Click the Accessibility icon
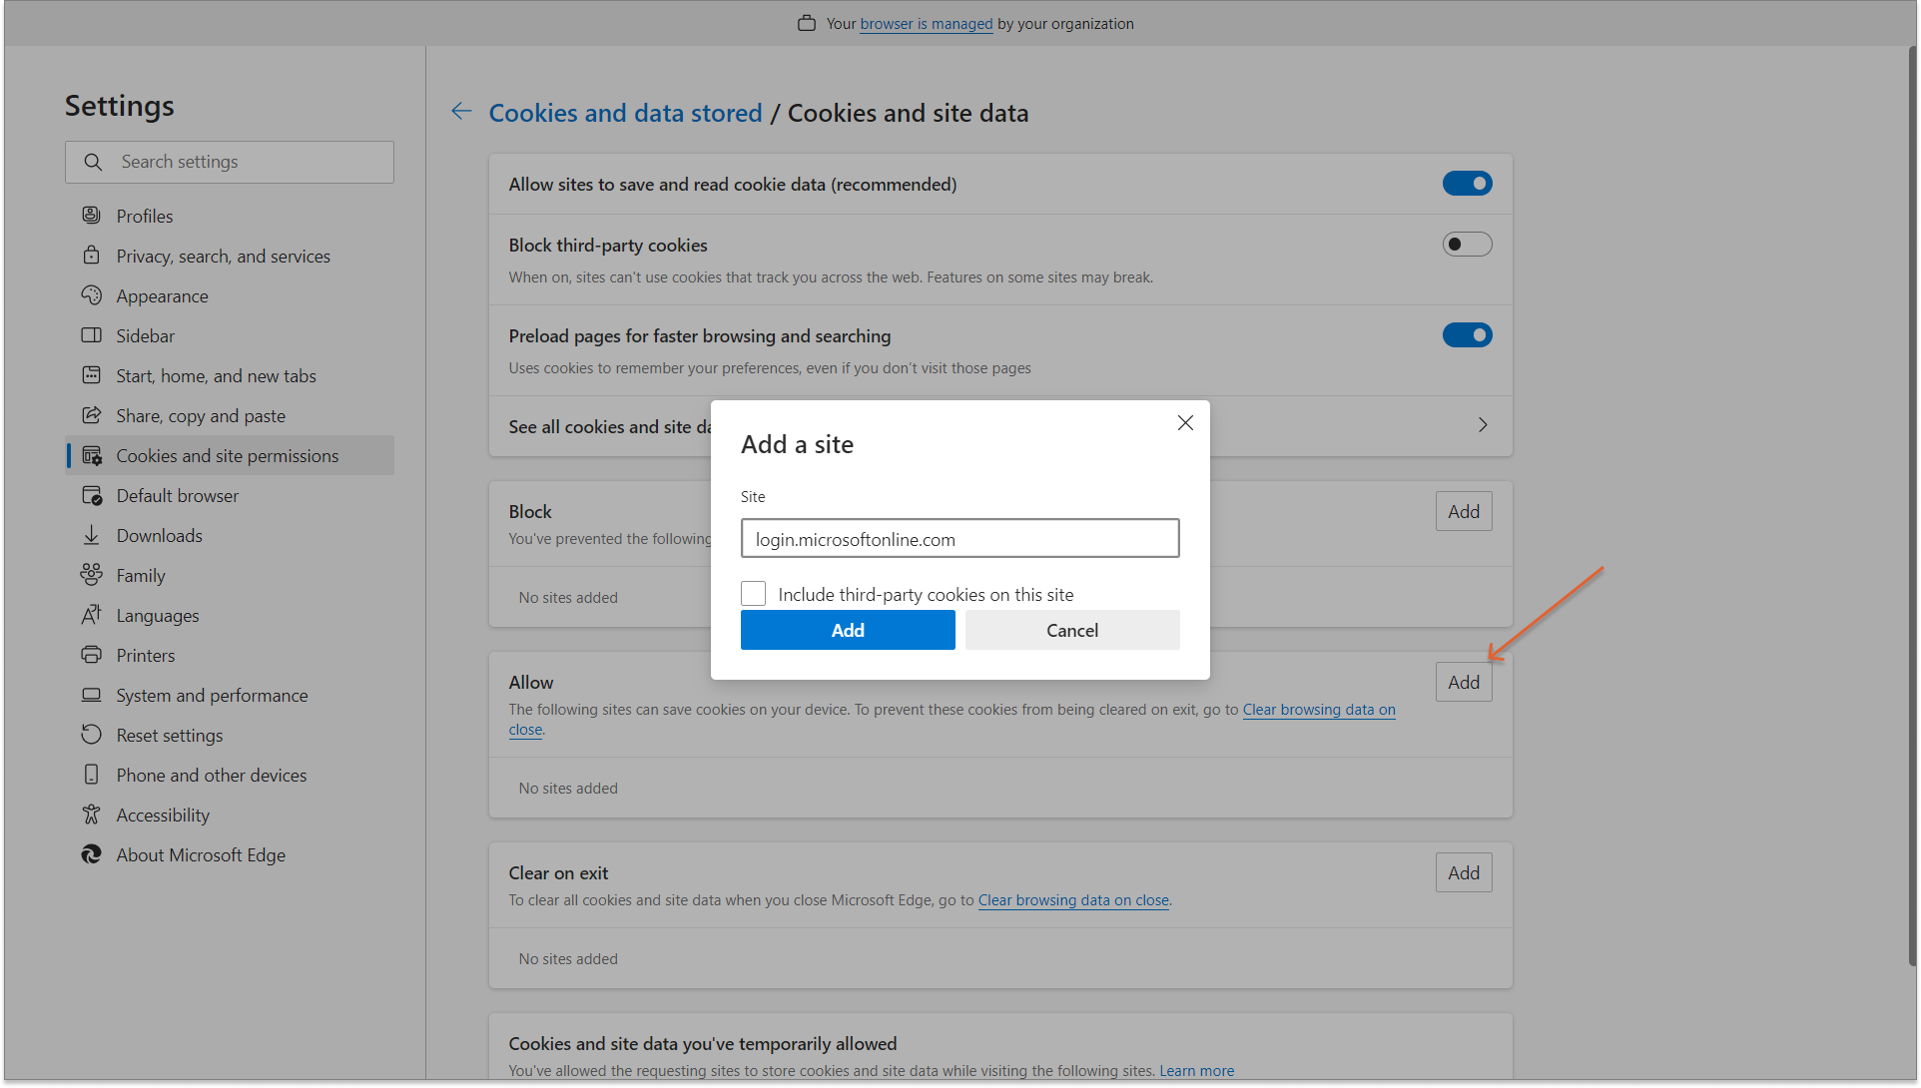 click(x=91, y=815)
